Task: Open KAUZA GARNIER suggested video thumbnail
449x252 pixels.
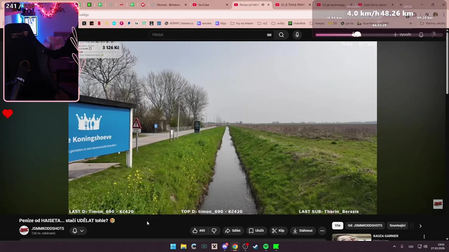Action: [x=351, y=237]
